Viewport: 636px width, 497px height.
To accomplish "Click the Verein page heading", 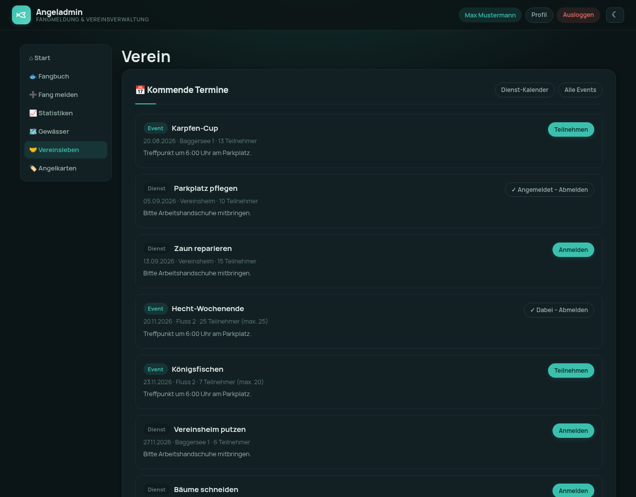I will point(146,57).
